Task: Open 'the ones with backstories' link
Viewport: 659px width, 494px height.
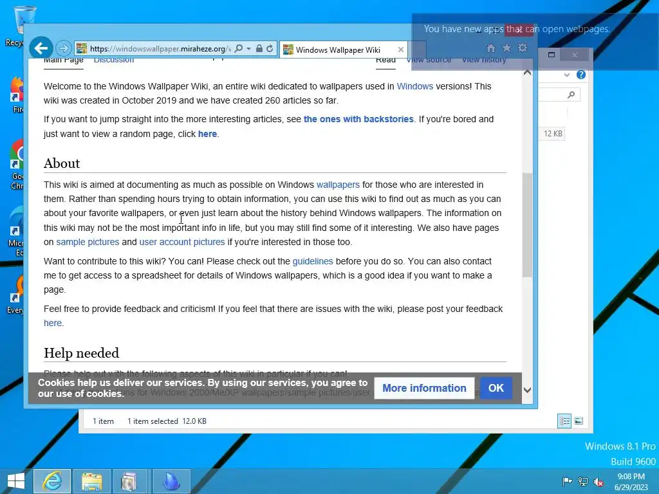Action: (x=358, y=119)
